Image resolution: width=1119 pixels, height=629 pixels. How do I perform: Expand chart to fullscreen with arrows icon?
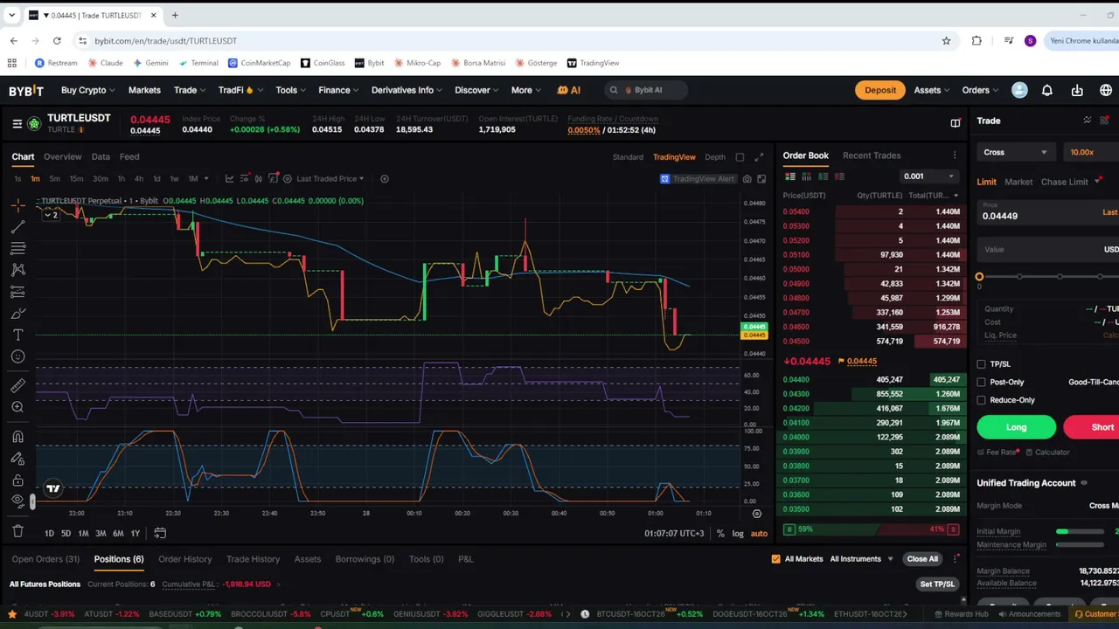pyautogui.click(x=759, y=157)
